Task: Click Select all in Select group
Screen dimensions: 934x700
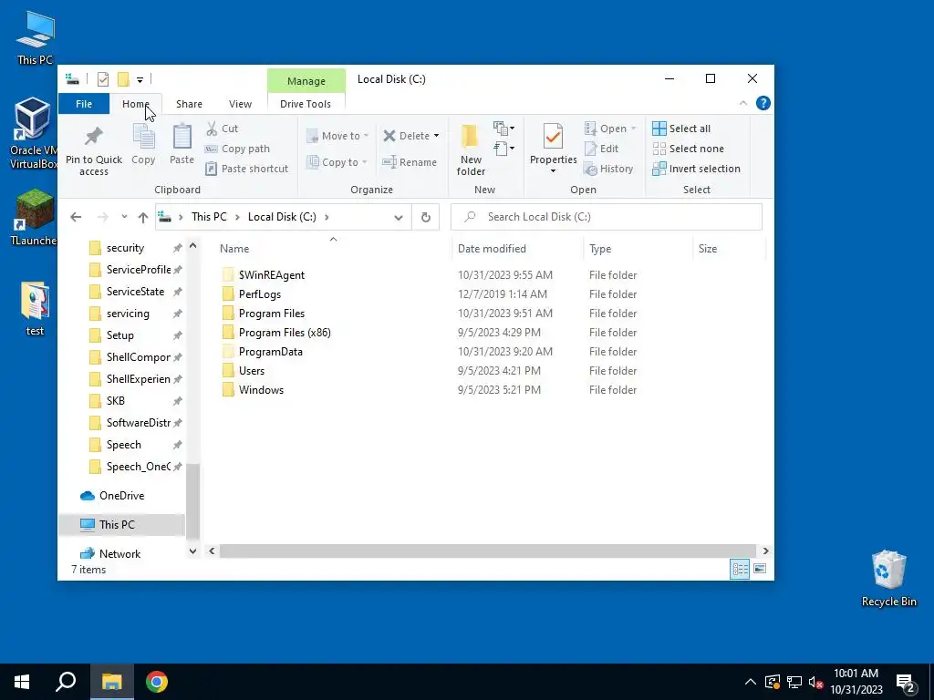Action: click(681, 129)
